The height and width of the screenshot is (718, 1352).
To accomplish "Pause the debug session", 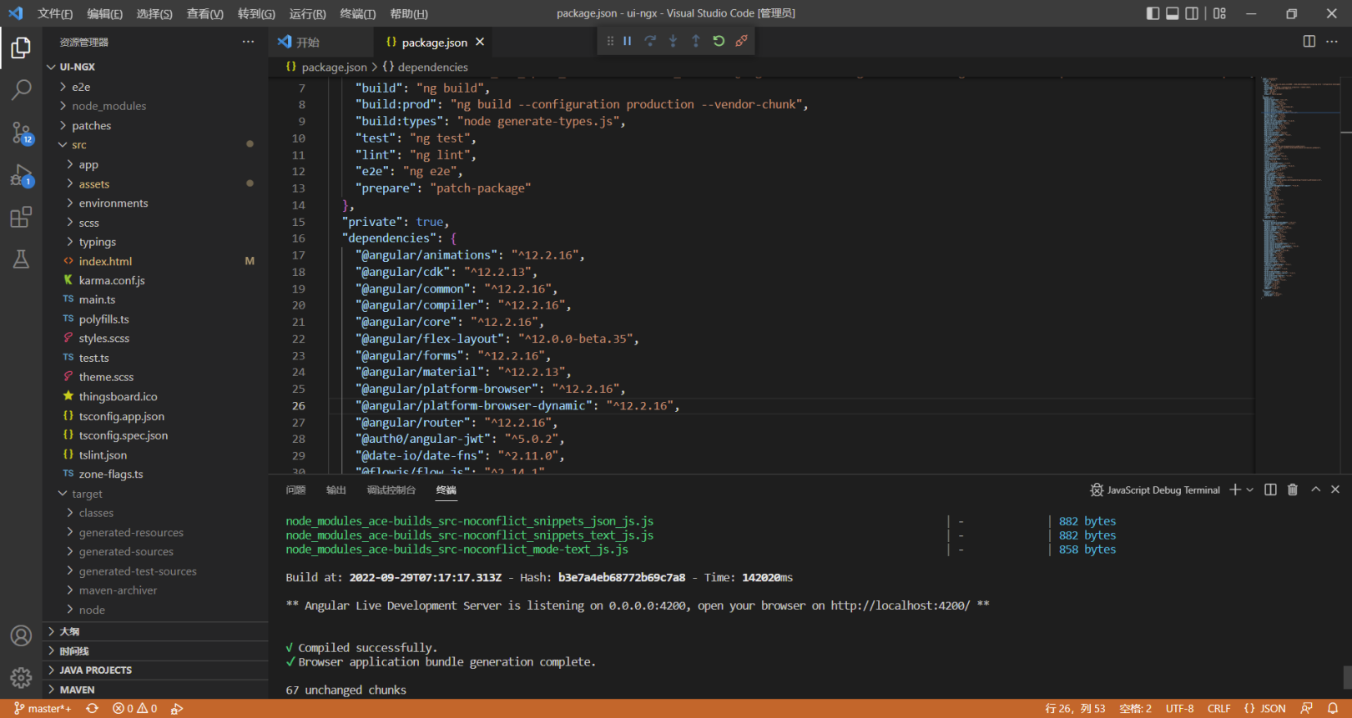I will [x=628, y=41].
